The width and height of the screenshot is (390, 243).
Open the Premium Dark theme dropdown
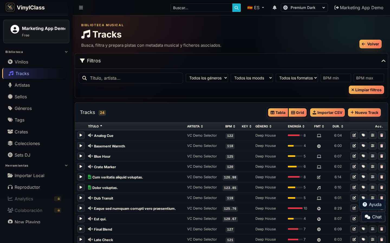coord(304,8)
